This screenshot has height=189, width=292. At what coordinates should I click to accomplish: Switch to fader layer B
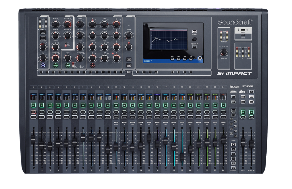(233, 149)
